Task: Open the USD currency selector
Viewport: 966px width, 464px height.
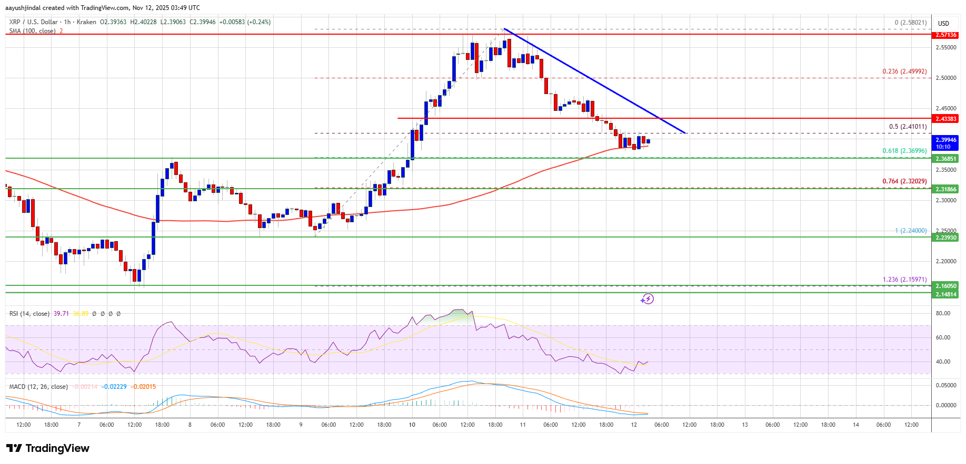Action: (943, 23)
